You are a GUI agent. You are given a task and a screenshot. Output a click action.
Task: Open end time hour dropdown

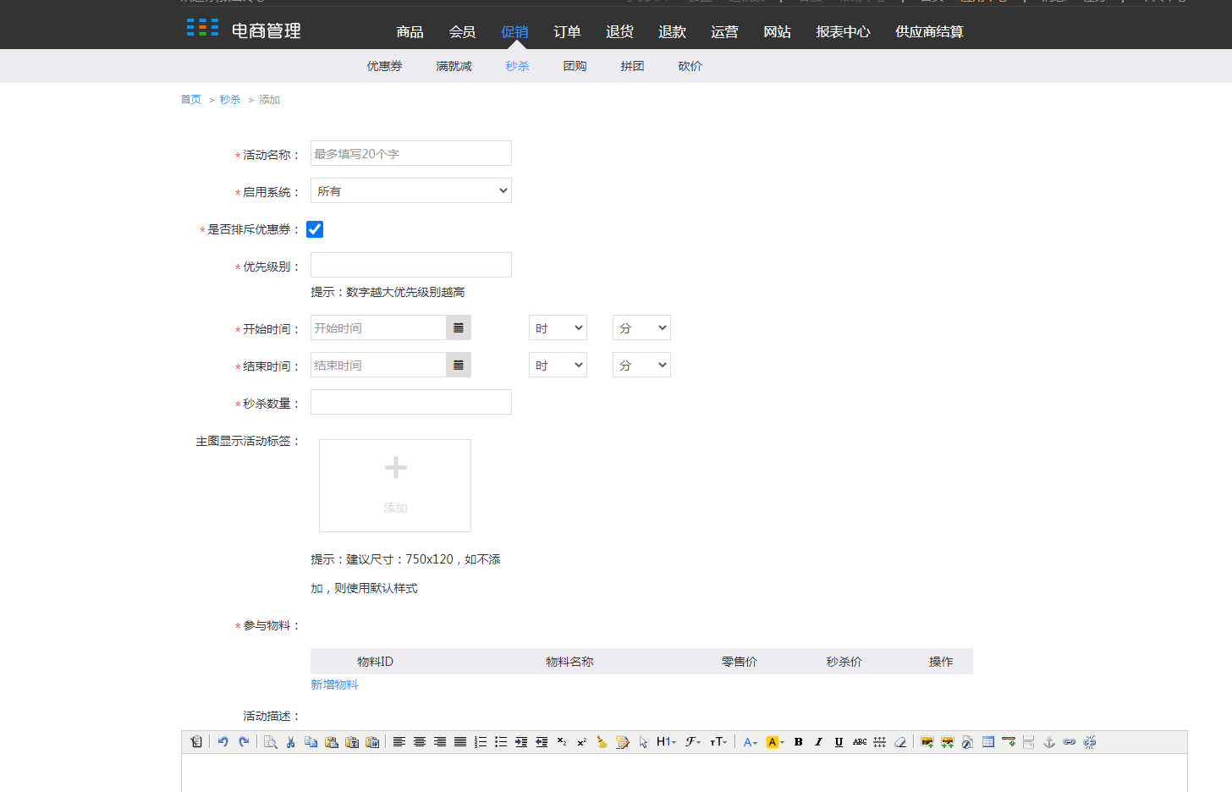(x=558, y=365)
